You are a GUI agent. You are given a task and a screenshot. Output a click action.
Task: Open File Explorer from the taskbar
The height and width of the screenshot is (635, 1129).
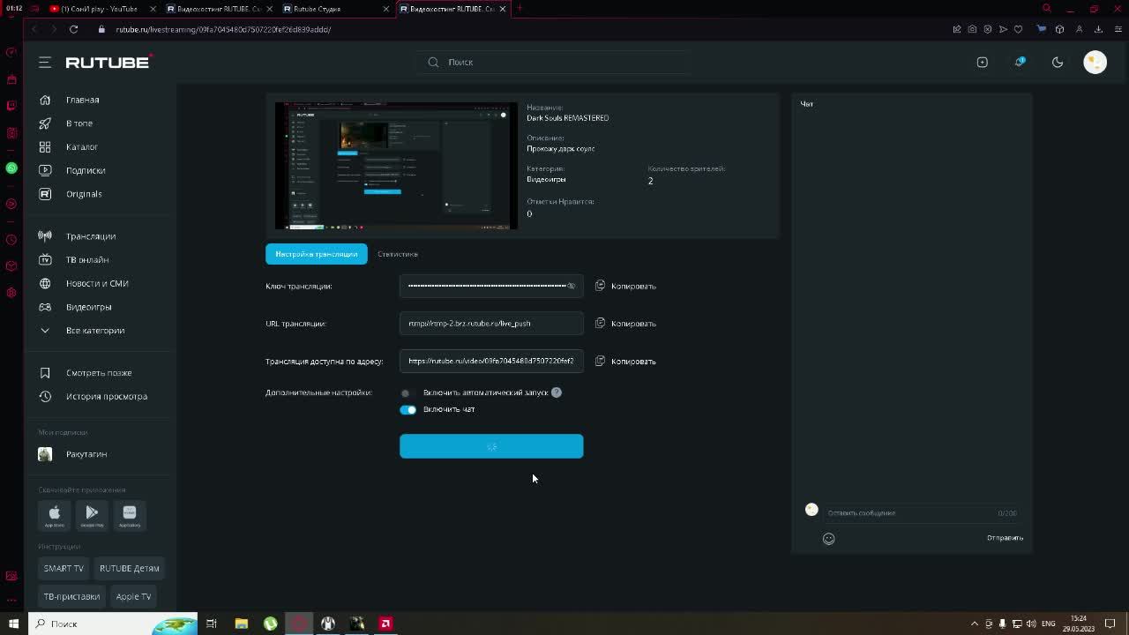click(241, 624)
